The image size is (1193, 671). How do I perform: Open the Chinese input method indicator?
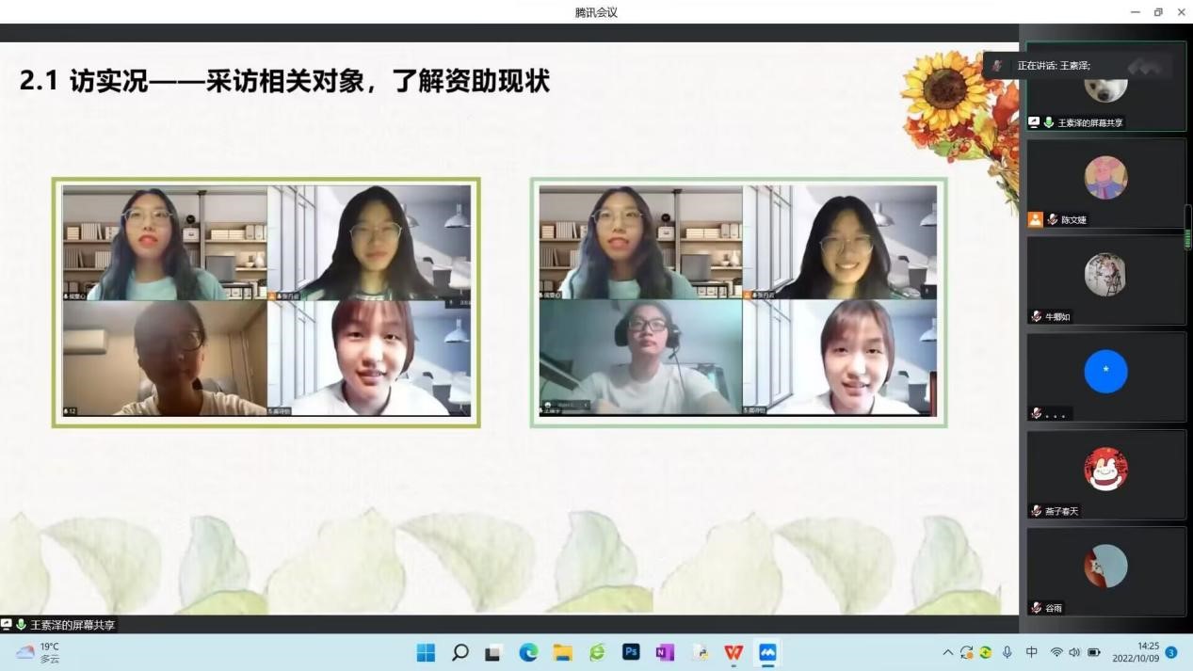[1031, 652]
